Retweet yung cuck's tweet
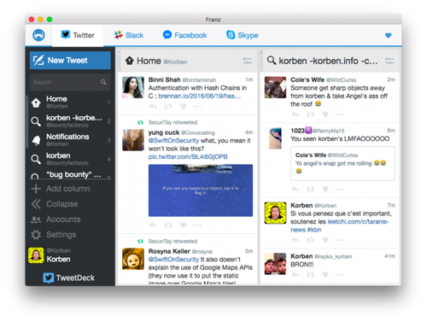This screenshot has height=322, width=427. (168, 225)
